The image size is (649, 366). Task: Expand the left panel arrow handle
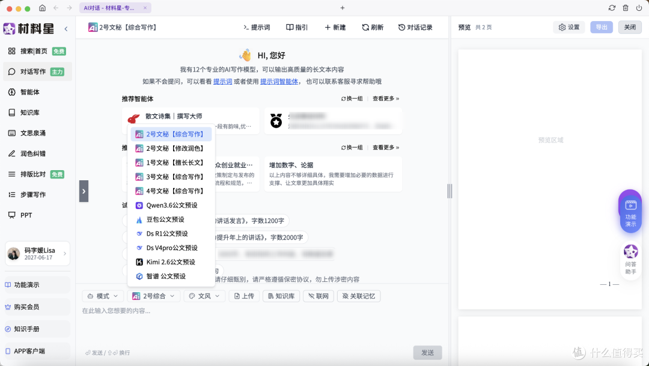84,191
